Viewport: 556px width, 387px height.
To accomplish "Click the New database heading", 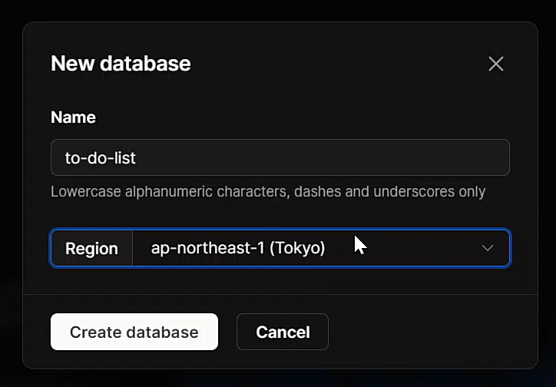I will [121, 64].
